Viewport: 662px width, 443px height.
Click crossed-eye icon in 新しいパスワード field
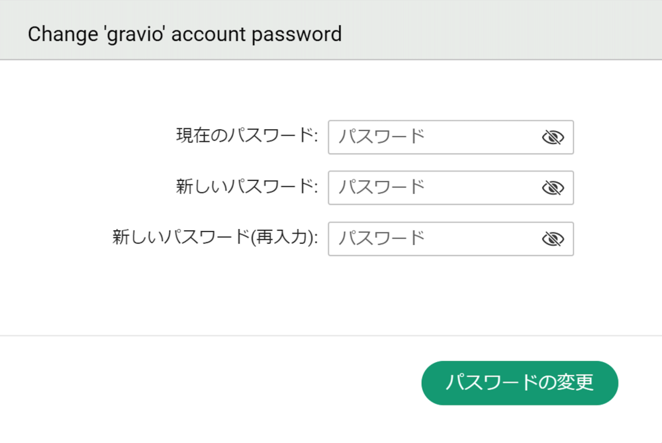click(x=553, y=188)
